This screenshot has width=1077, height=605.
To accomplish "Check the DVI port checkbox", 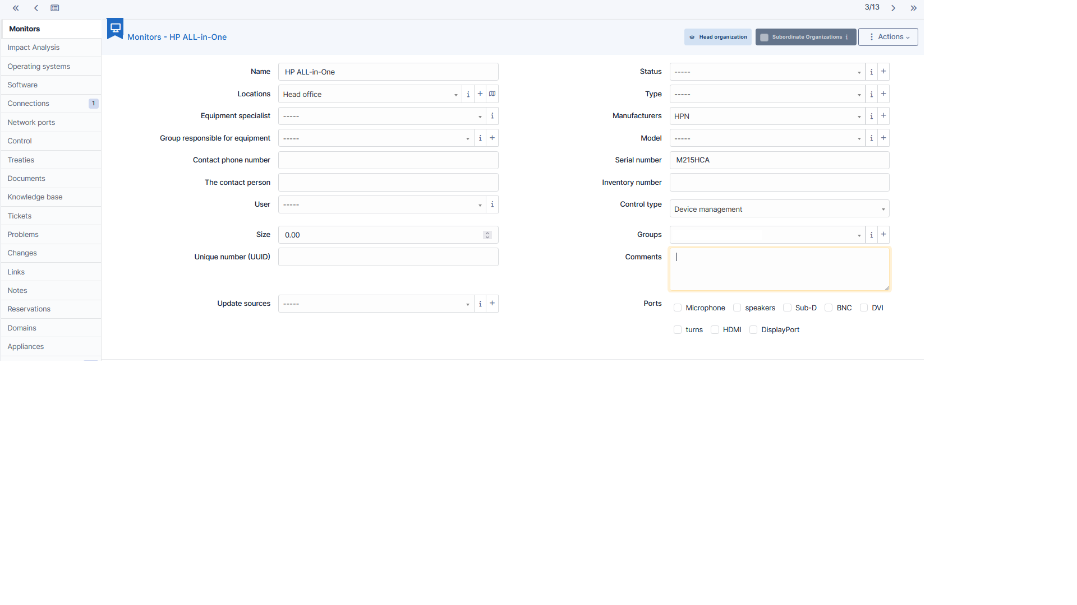I will [864, 308].
